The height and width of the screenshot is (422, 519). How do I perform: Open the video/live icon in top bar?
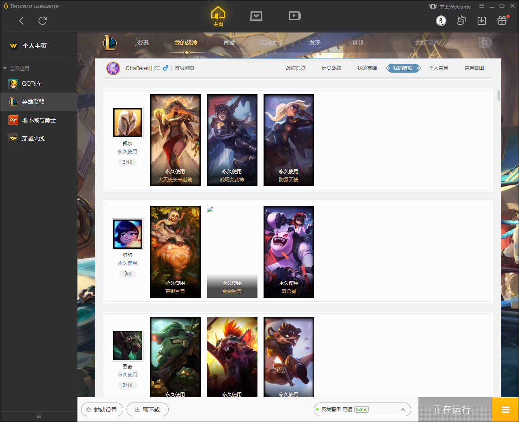[x=295, y=16]
